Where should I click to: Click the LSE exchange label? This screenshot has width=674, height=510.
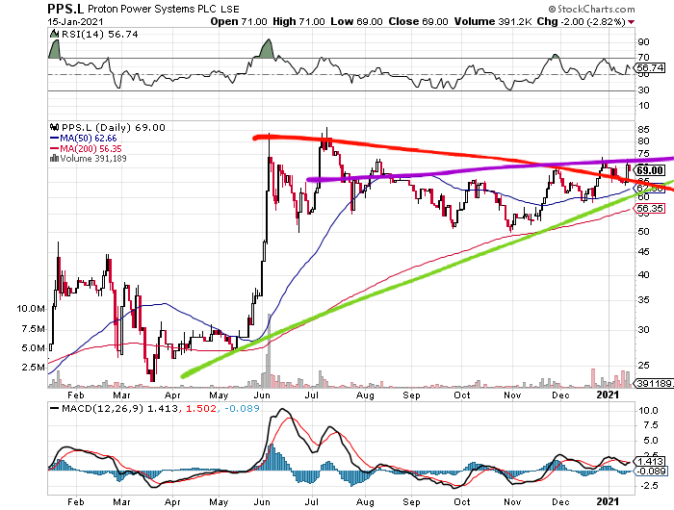click(230, 10)
